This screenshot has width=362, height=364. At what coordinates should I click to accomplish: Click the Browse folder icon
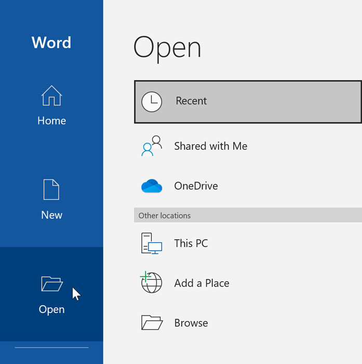click(x=152, y=323)
